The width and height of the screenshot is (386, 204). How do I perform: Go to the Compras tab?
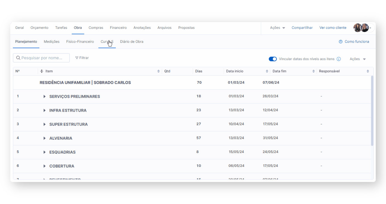coord(96,28)
